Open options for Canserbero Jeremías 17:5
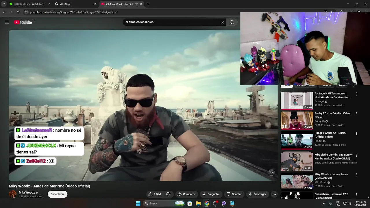Screen dimensions: 370x208 [x=357, y=195]
